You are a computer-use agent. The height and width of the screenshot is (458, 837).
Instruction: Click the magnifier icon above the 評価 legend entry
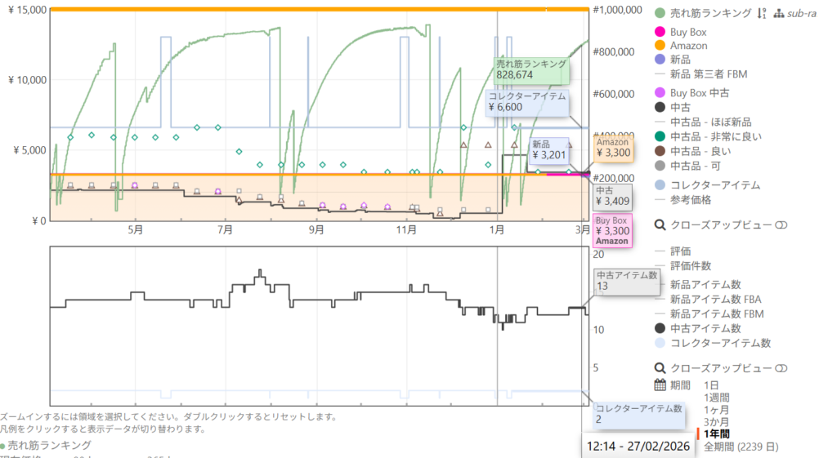(660, 225)
